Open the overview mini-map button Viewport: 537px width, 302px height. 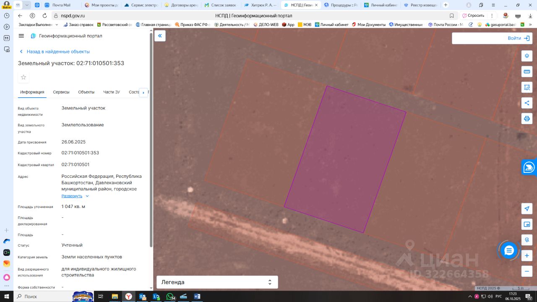pyautogui.click(x=527, y=224)
